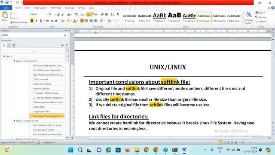Switch to the Review tab
This screenshot has width=275, height=155.
click(81, 8)
